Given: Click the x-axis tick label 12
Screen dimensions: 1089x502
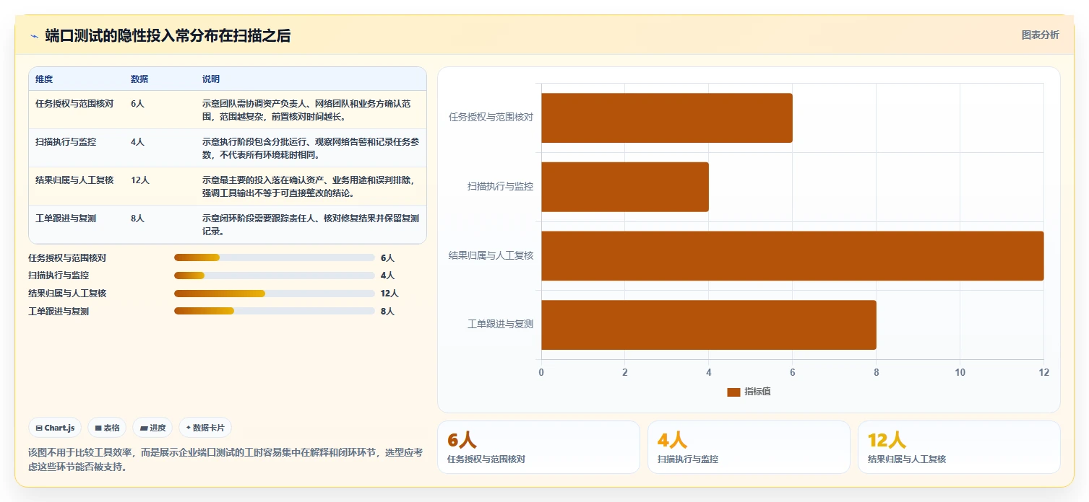Looking at the screenshot, I should click(x=1043, y=372).
